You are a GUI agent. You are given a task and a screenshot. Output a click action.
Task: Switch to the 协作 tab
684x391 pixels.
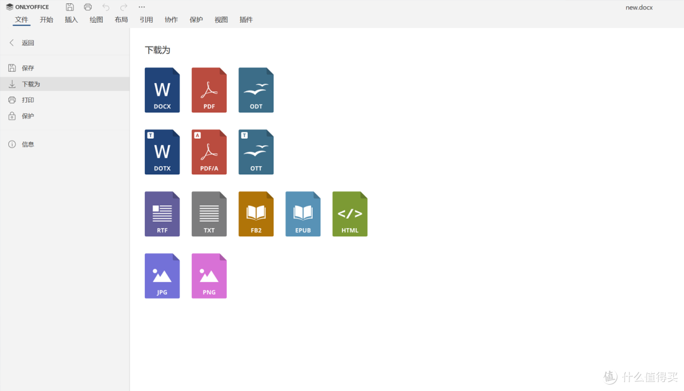(x=171, y=20)
